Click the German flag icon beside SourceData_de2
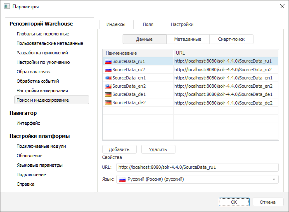Viewport: 289px width, 212px height. coord(108,103)
